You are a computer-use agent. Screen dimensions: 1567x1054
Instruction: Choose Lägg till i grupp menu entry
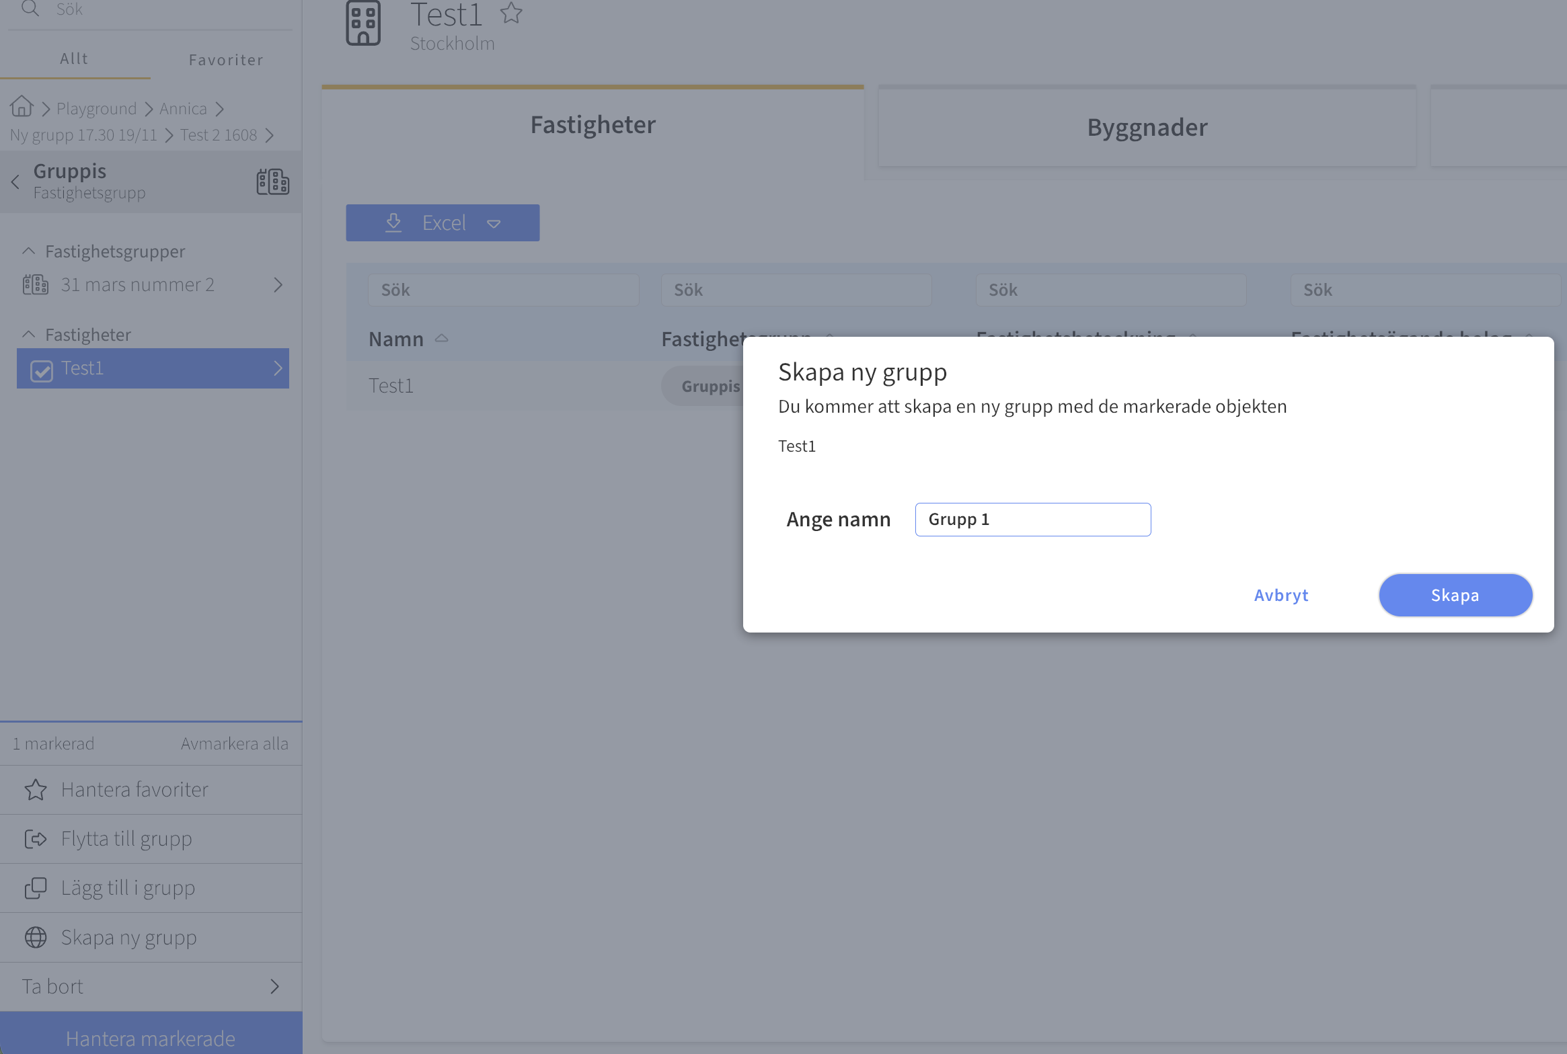click(151, 888)
